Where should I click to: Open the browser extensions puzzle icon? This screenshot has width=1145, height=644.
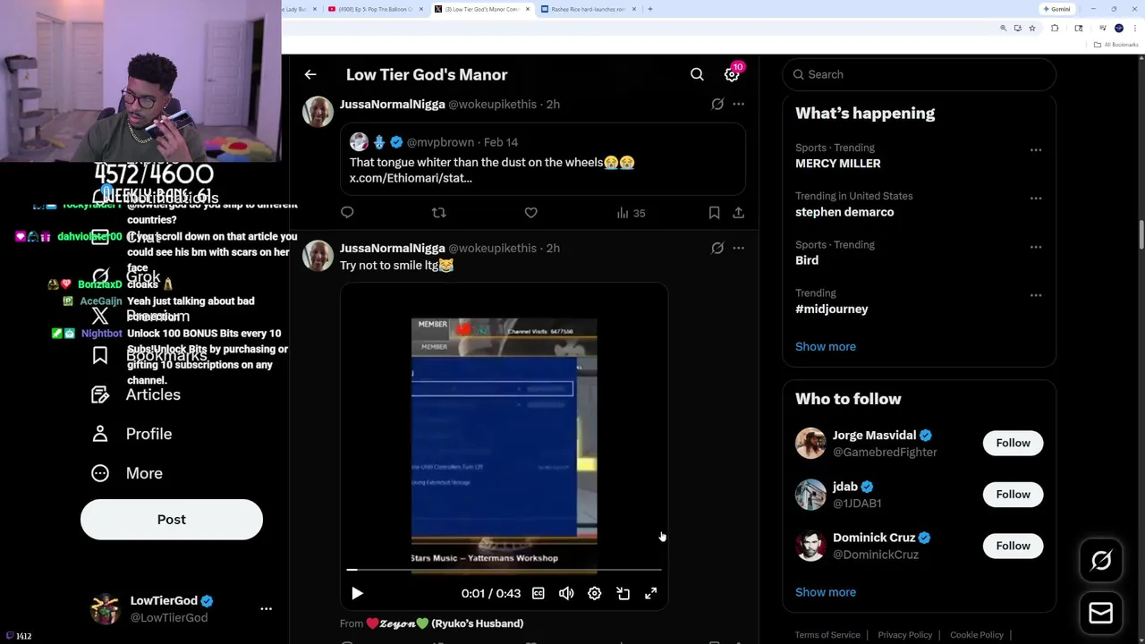pos(1055,29)
